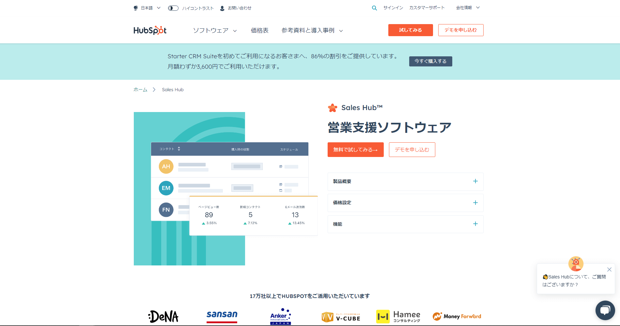Click the Sales Hub breadcrumb
Viewport: 620px width, 326px height.
pyautogui.click(x=173, y=90)
